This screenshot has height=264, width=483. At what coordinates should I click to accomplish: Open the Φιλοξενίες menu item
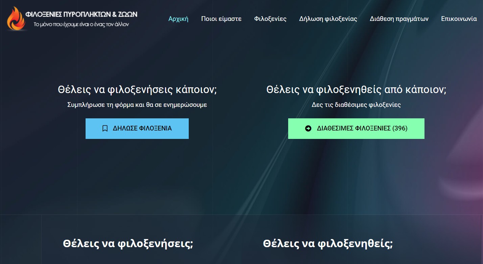(x=270, y=19)
